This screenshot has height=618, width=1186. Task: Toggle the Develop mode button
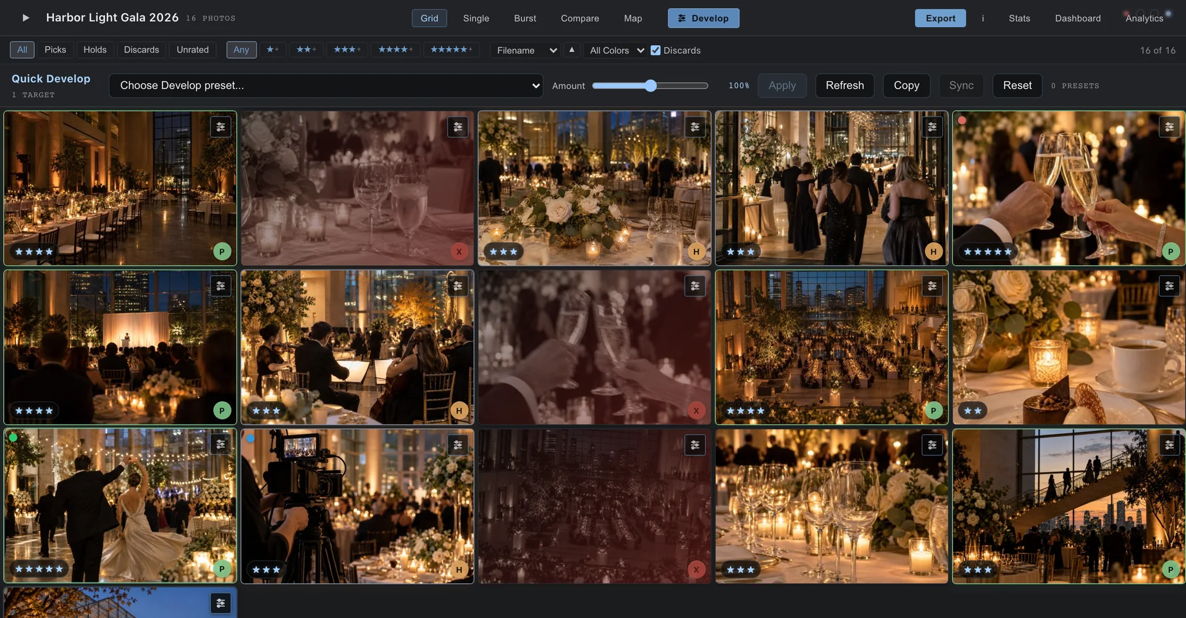[704, 18]
